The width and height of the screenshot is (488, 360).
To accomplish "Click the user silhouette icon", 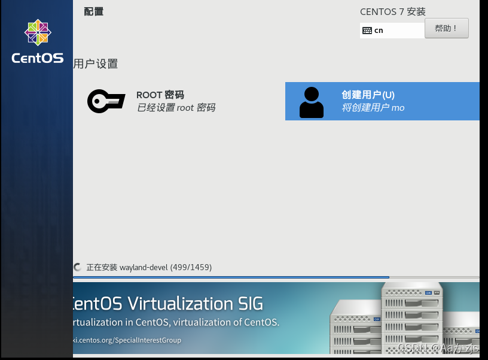I will (x=311, y=102).
